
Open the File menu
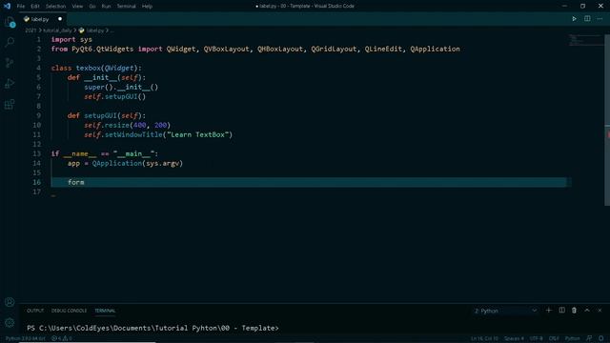tap(21, 7)
